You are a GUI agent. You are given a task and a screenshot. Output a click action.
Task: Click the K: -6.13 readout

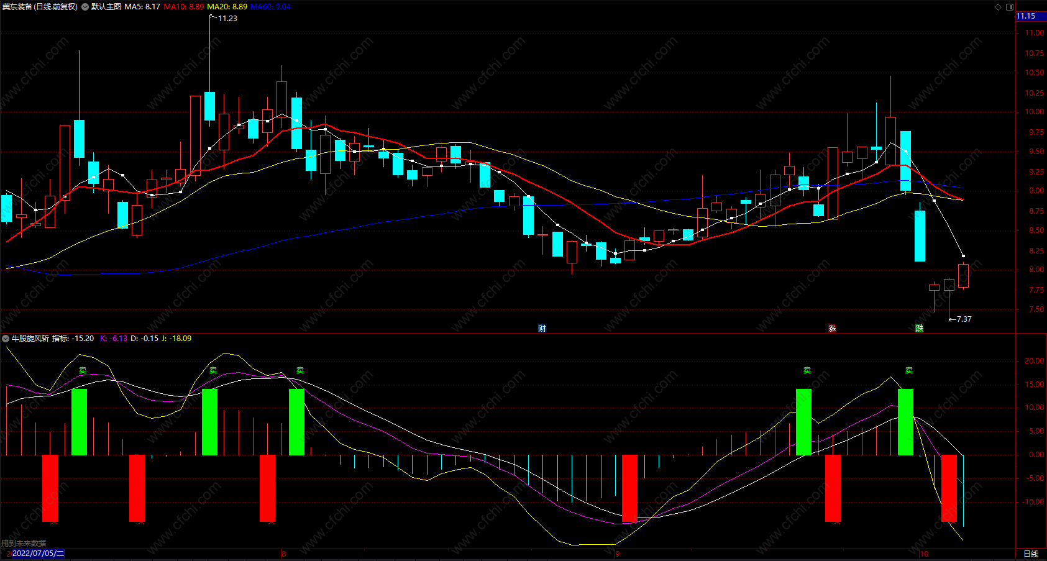pyautogui.click(x=114, y=339)
